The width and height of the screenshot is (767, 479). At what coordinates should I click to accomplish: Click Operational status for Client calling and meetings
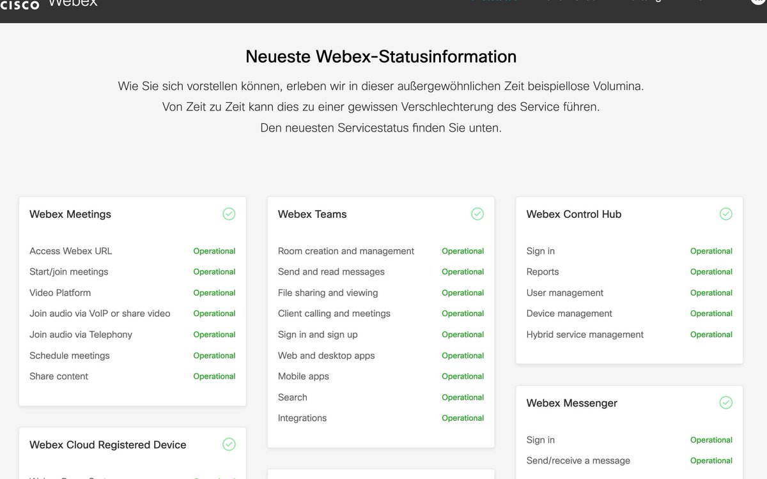point(463,314)
